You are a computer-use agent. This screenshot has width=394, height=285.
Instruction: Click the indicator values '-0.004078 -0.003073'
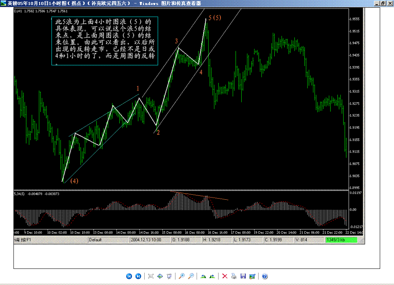[43, 194]
